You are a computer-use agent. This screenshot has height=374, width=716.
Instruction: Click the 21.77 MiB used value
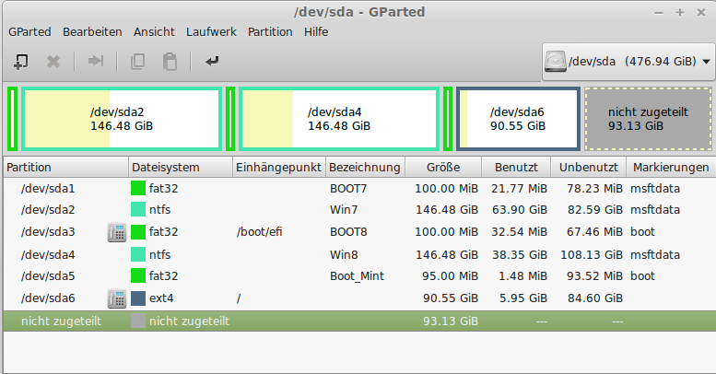point(519,188)
